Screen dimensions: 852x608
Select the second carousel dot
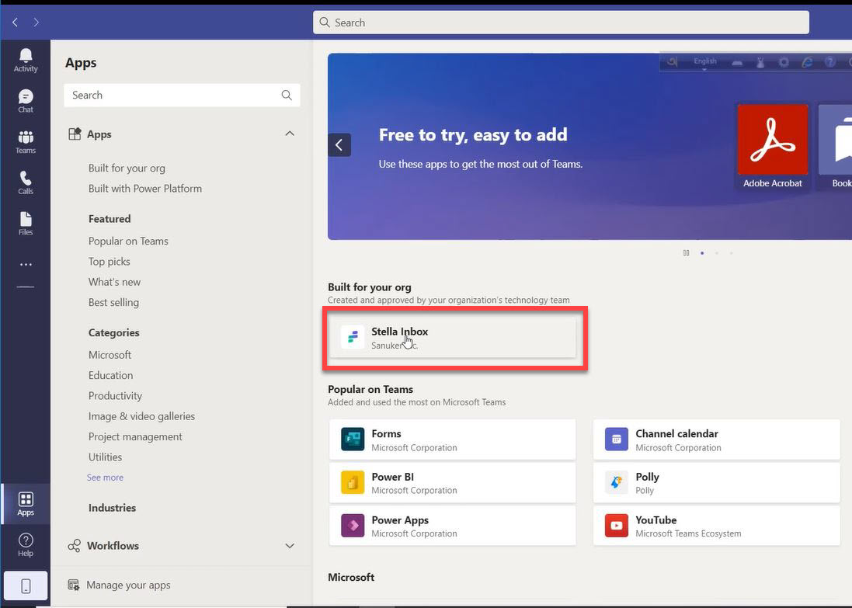(x=717, y=253)
